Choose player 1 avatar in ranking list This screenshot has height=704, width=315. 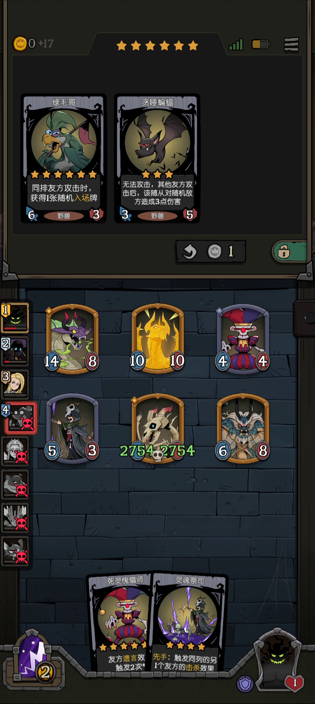click(x=15, y=318)
